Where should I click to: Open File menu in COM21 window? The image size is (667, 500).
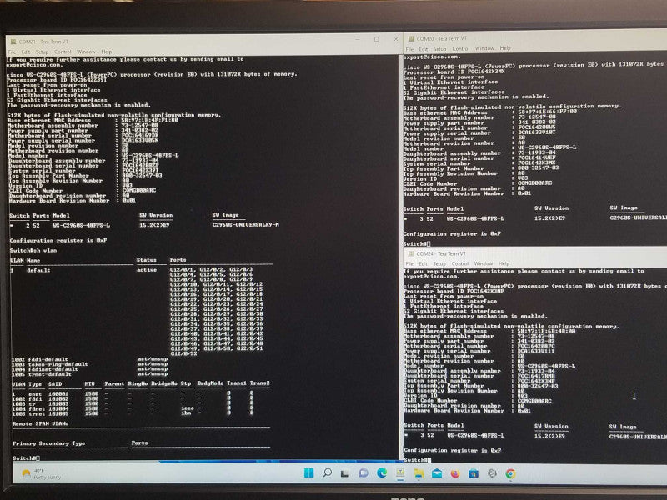12,52
